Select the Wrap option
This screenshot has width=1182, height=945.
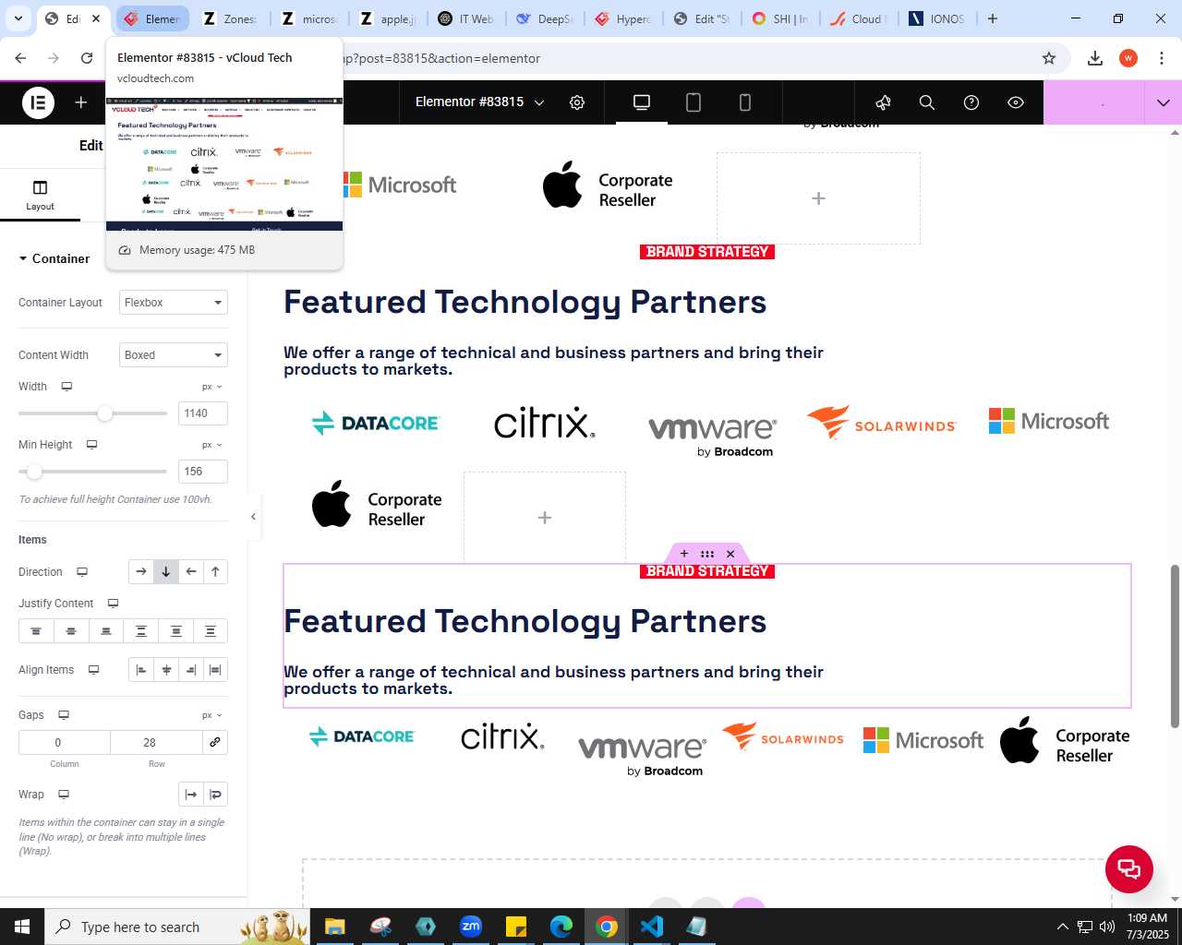(x=215, y=795)
